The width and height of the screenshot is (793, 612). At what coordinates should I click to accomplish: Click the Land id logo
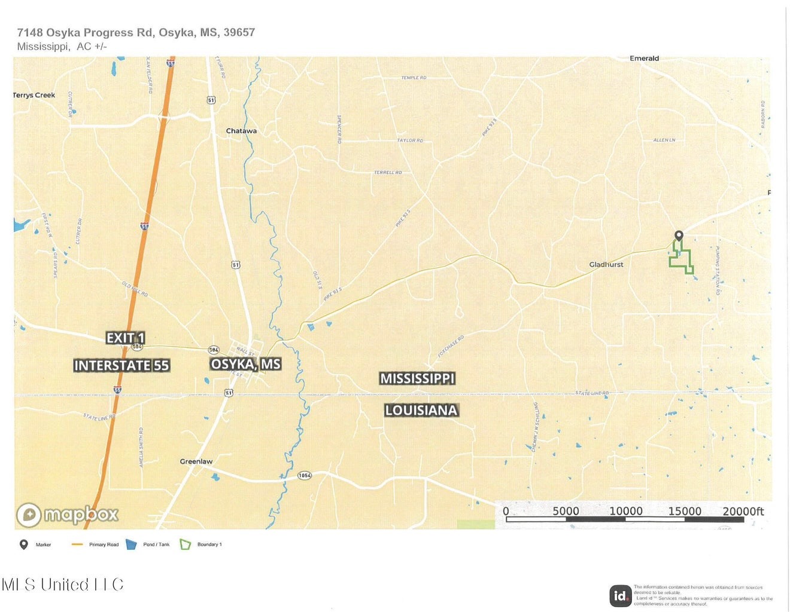pos(620,596)
